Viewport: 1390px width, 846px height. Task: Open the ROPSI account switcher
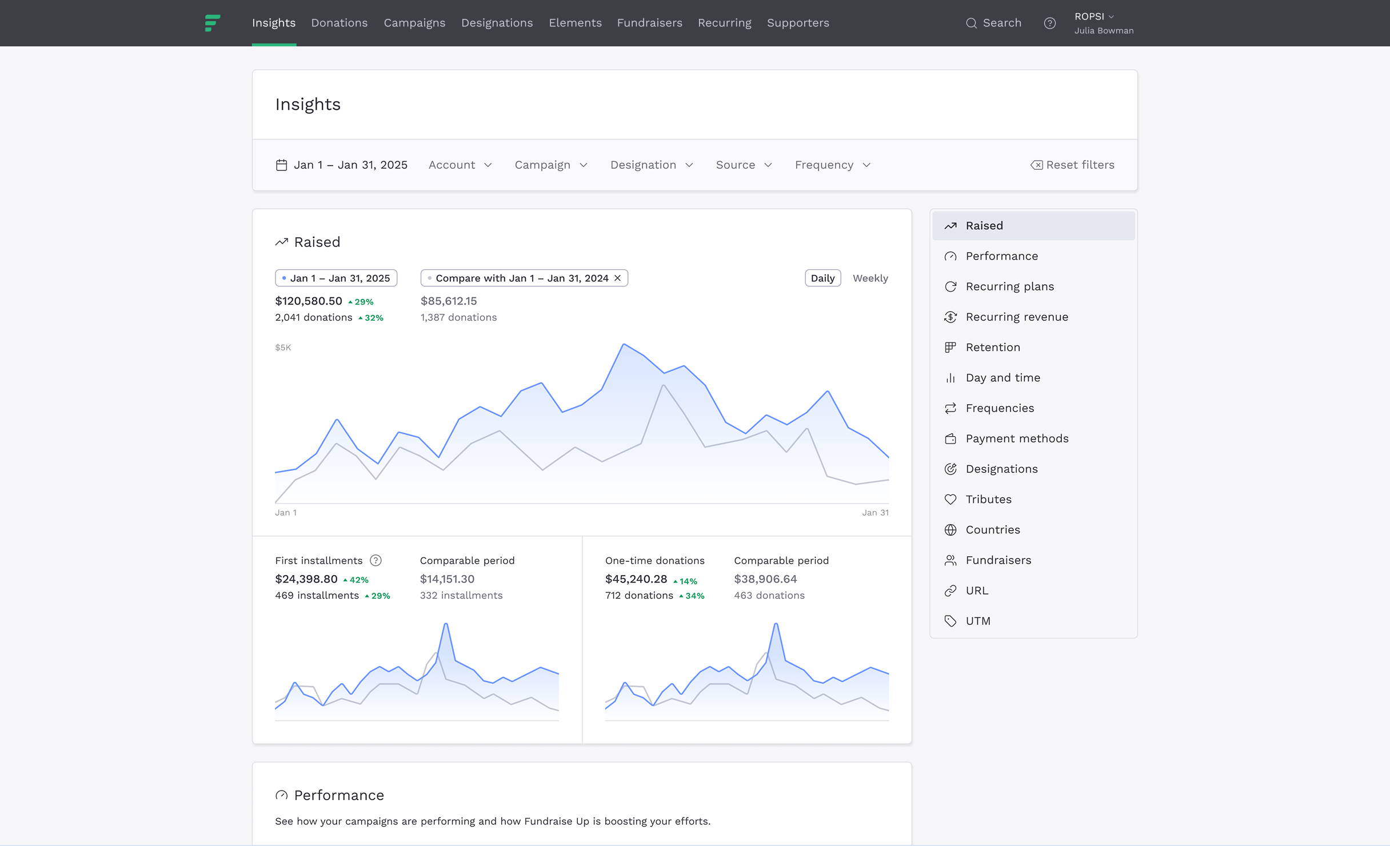(1094, 17)
